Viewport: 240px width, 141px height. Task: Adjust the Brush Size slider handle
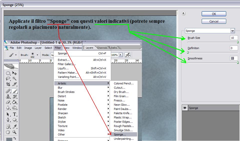[238, 42]
